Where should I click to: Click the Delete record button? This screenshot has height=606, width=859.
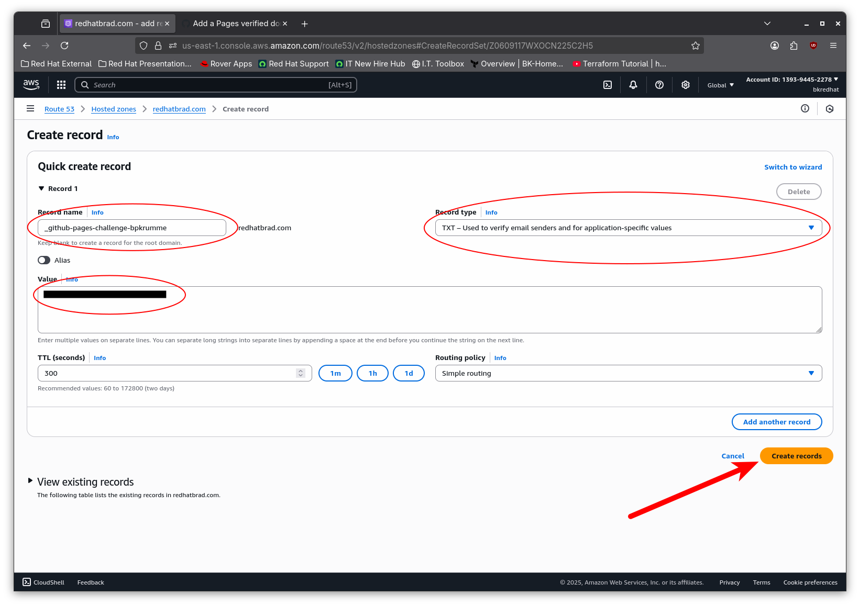799,192
